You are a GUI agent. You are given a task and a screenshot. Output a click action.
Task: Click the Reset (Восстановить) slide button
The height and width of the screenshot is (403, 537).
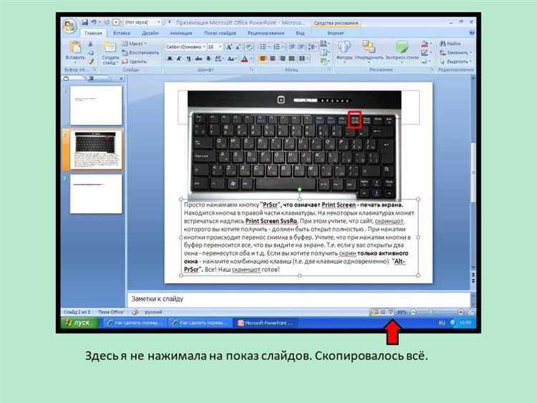[x=140, y=53]
